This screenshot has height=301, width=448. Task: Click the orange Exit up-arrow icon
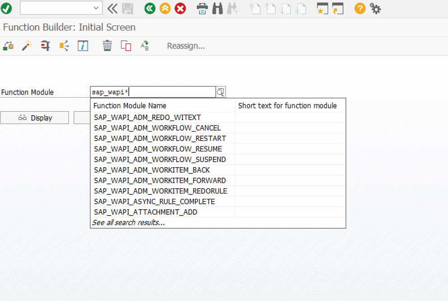click(x=165, y=9)
